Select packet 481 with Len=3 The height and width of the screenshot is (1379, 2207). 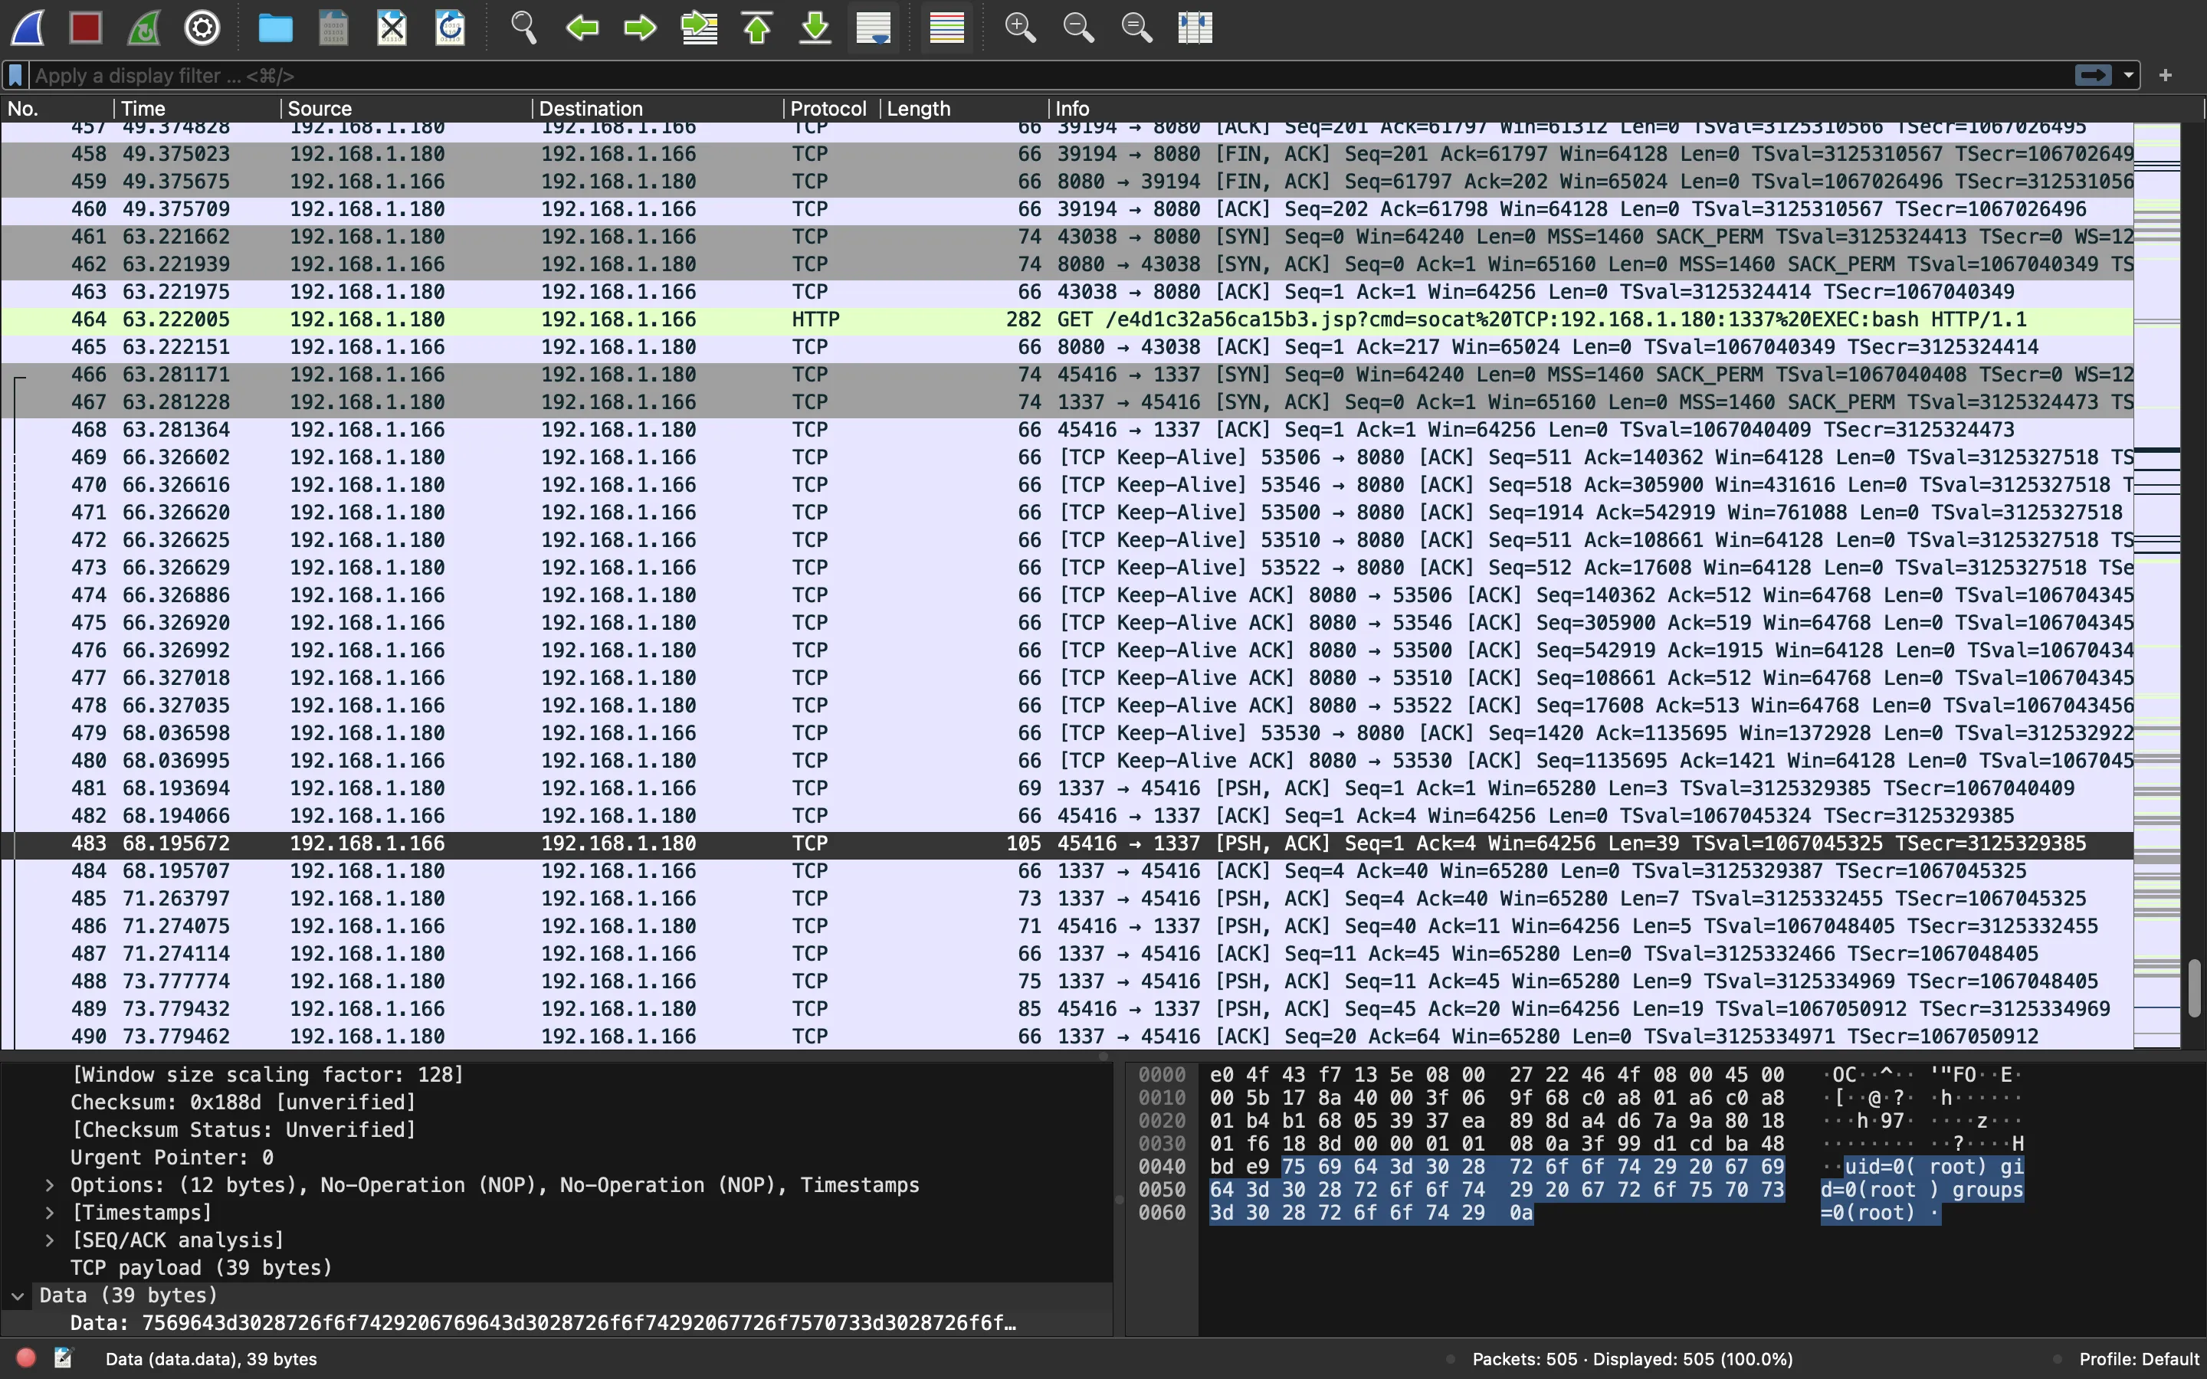pos(1067,788)
